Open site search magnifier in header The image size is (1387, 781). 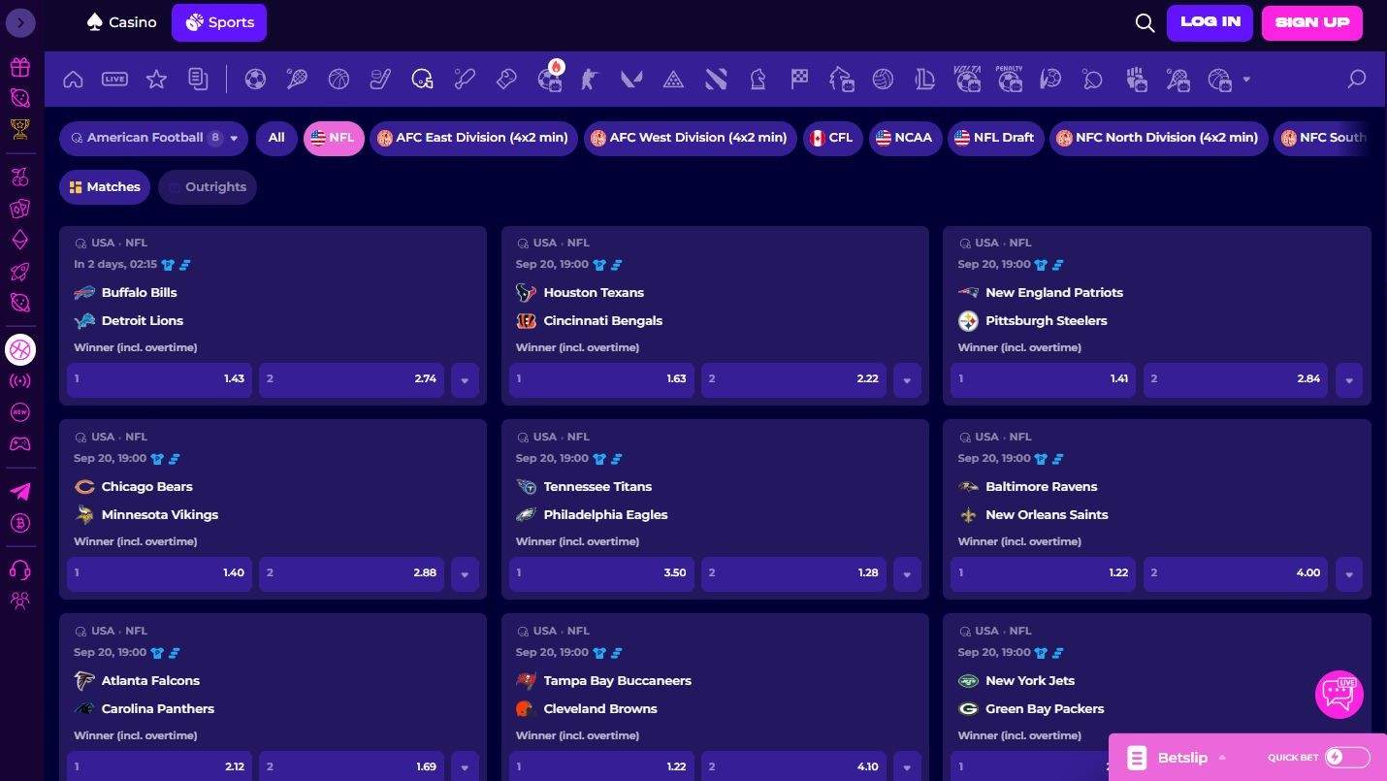click(1145, 23)
